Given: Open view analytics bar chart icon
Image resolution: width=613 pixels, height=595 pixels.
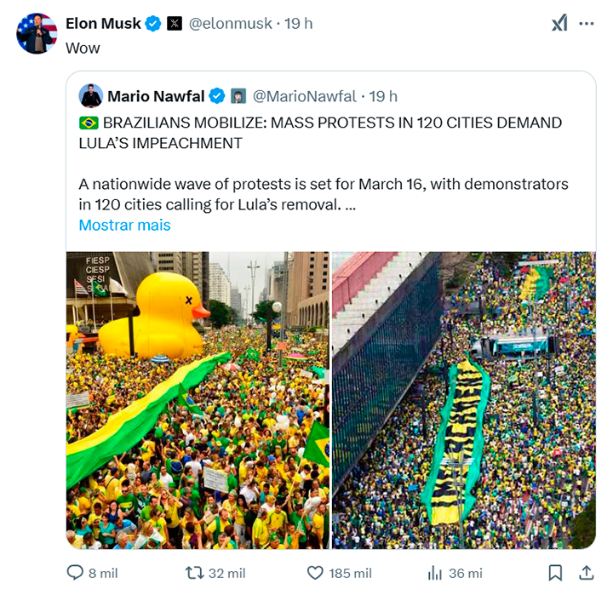Looking at the screenshot, I should 435,573.
